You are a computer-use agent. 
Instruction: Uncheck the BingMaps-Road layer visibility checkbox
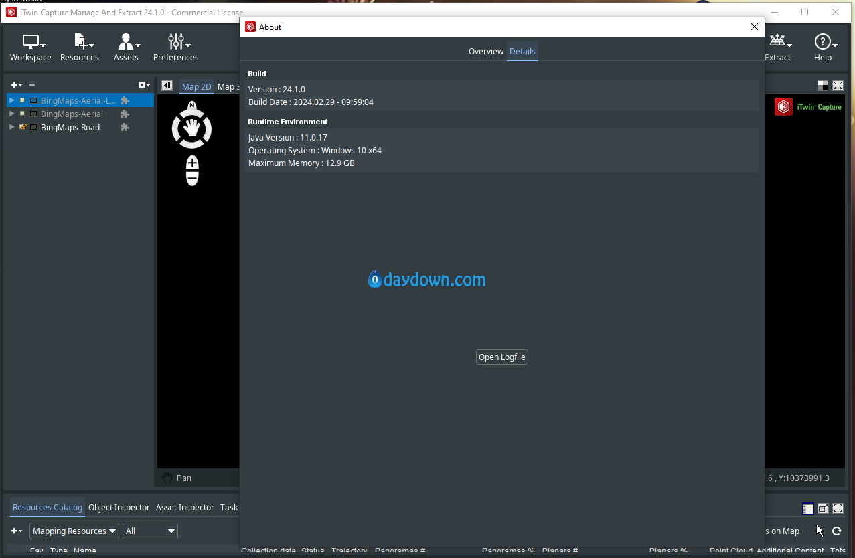(x=23, y=127)
